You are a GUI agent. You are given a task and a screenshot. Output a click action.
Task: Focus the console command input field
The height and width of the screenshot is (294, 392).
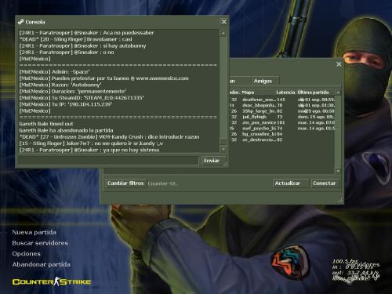tap(109, 161)
